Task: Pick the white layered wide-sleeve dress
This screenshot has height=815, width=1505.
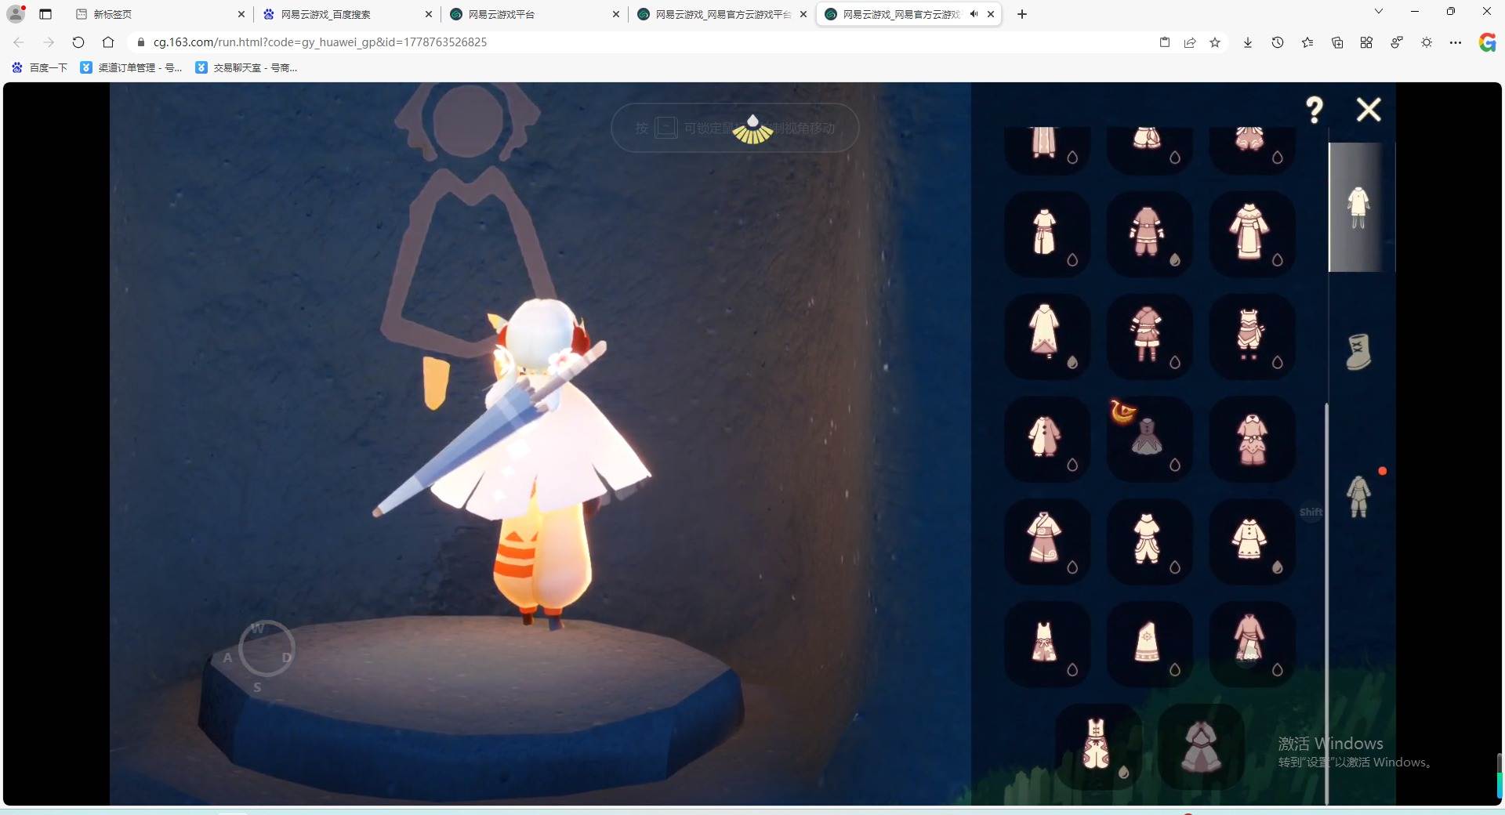Action: [1252, 234]
